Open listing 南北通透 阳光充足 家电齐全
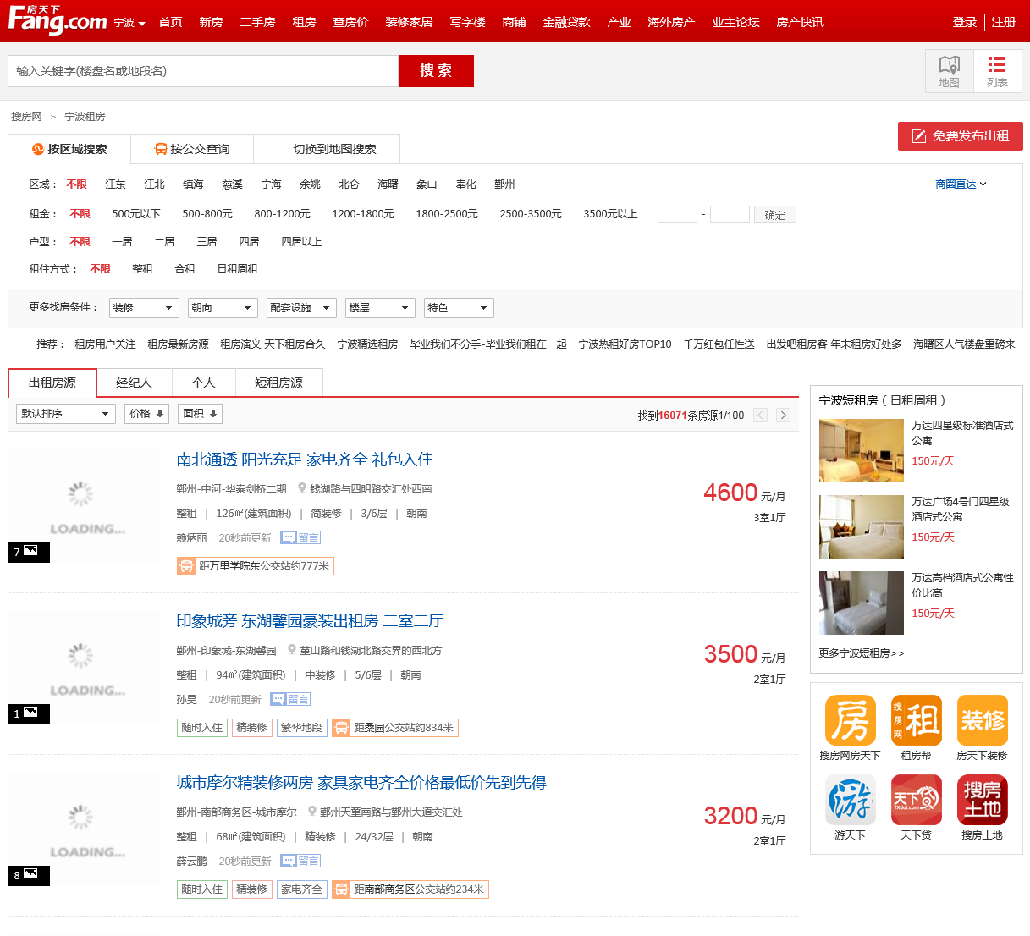The image size is (1030, 936). point(305,460)
